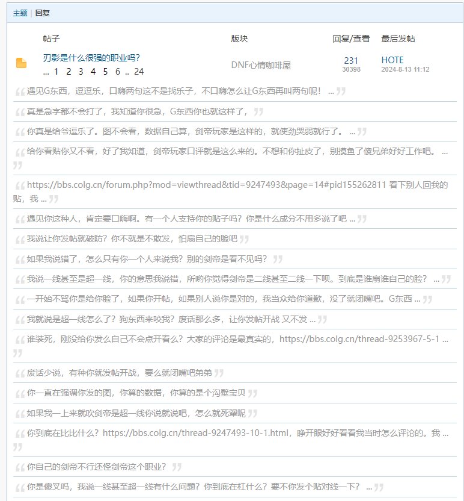
Task: Open reply starting 谁装死，刚没给你发么
Action: pyautogui.click(x=237, y=339)
